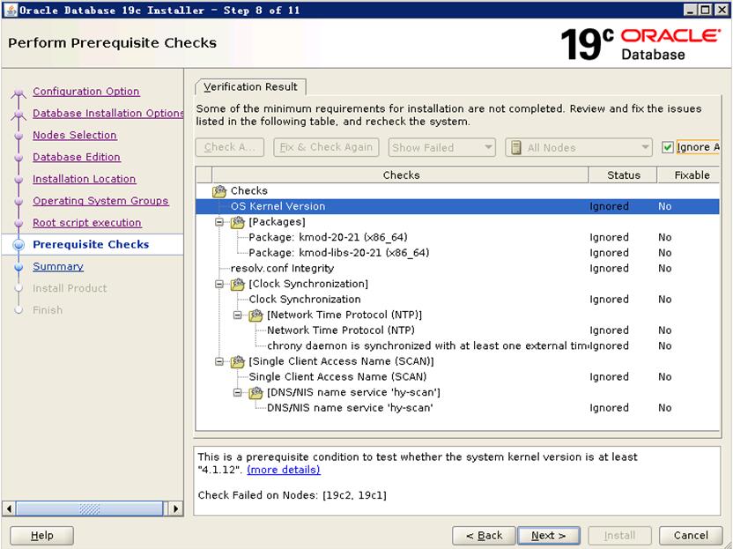Click the [Clock Synchronization] folder icon
This screenshot has width=733, height=549.
238,284
